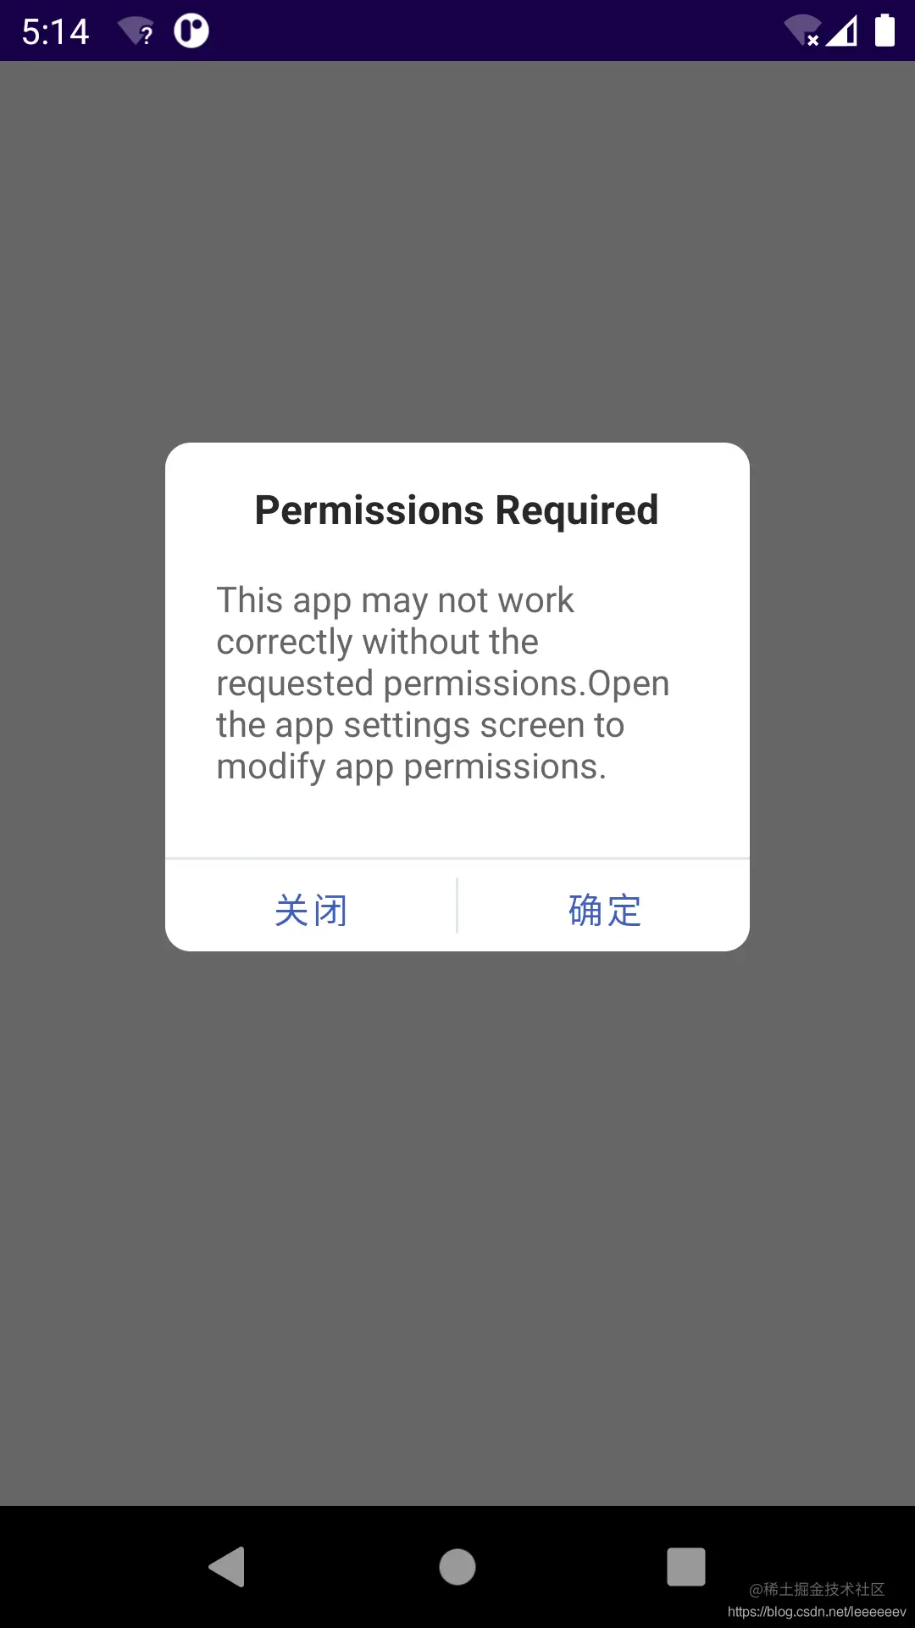Click the dialog message about app permissions

point(443,683)
